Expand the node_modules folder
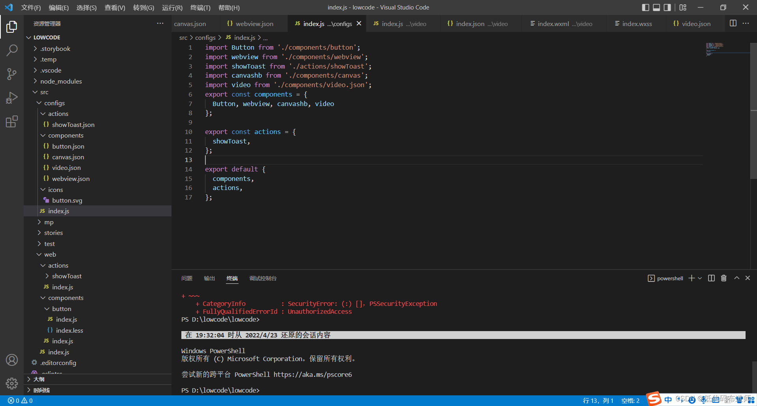The image size is (757, 406). coord(61,81)
